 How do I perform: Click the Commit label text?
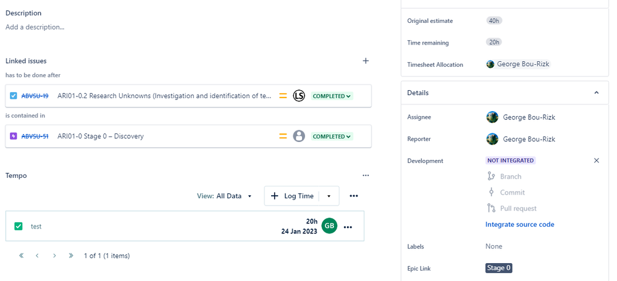tap(513, 193)
